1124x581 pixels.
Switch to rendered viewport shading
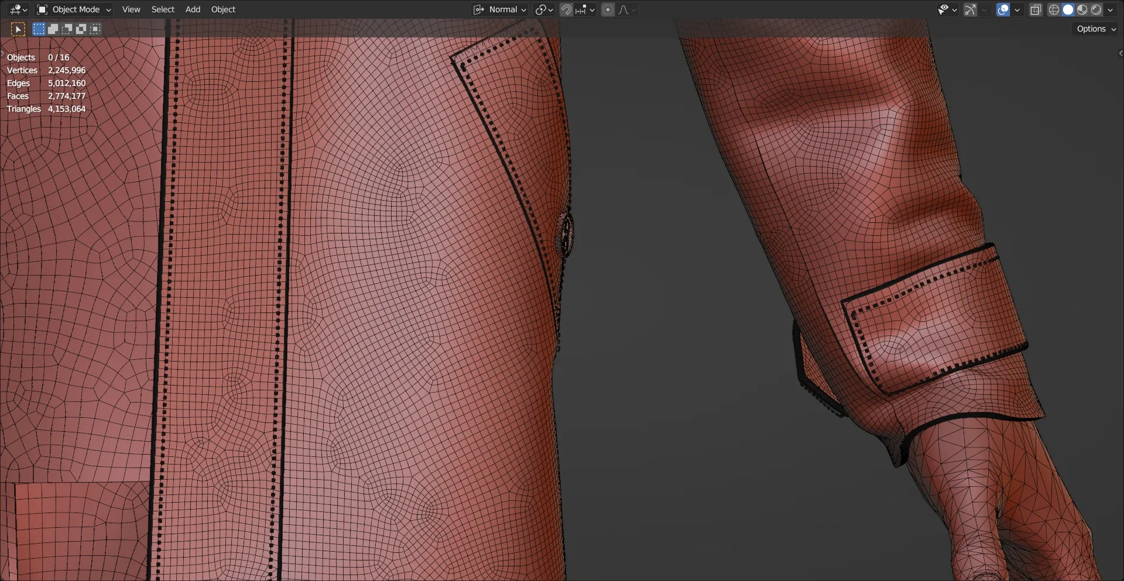(1096, 9)
